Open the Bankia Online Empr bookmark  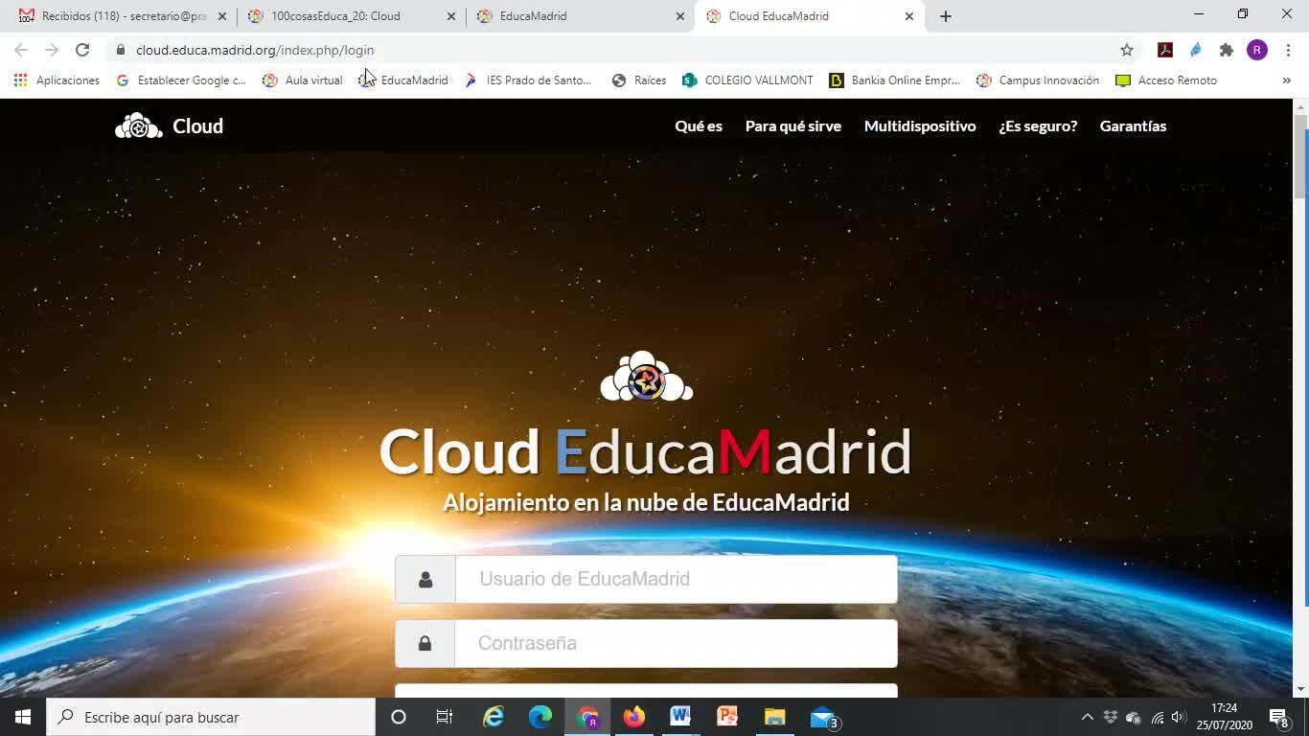click(x=895, y=80)
